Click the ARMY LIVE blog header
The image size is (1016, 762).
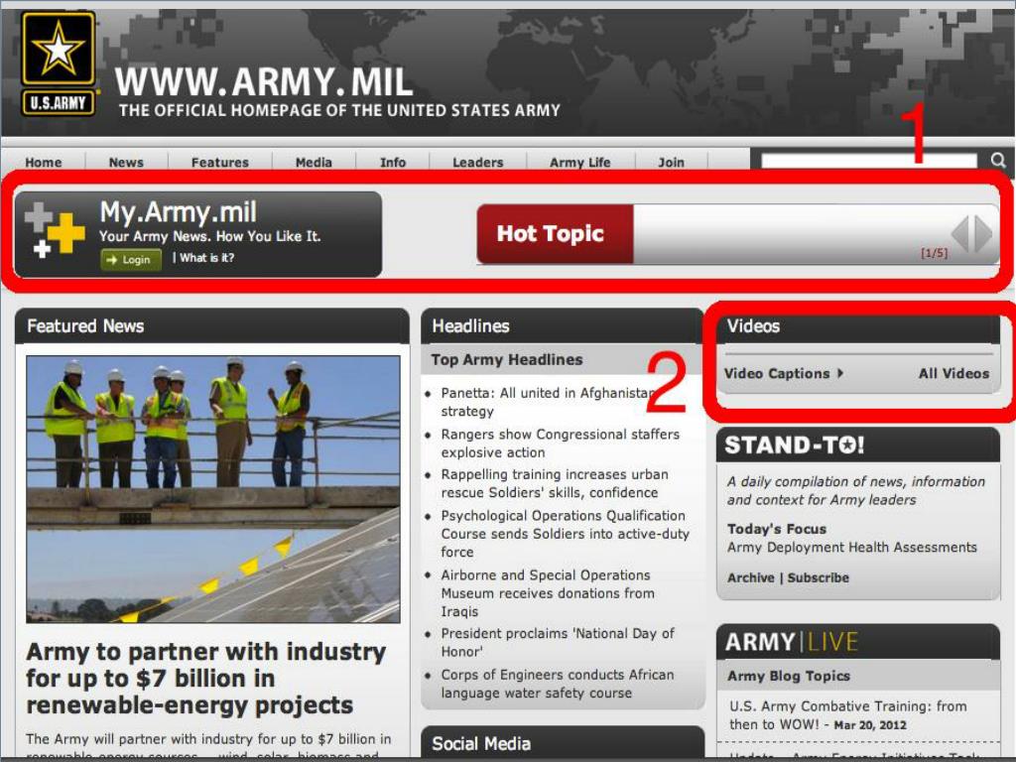click(x=792, y=642)
